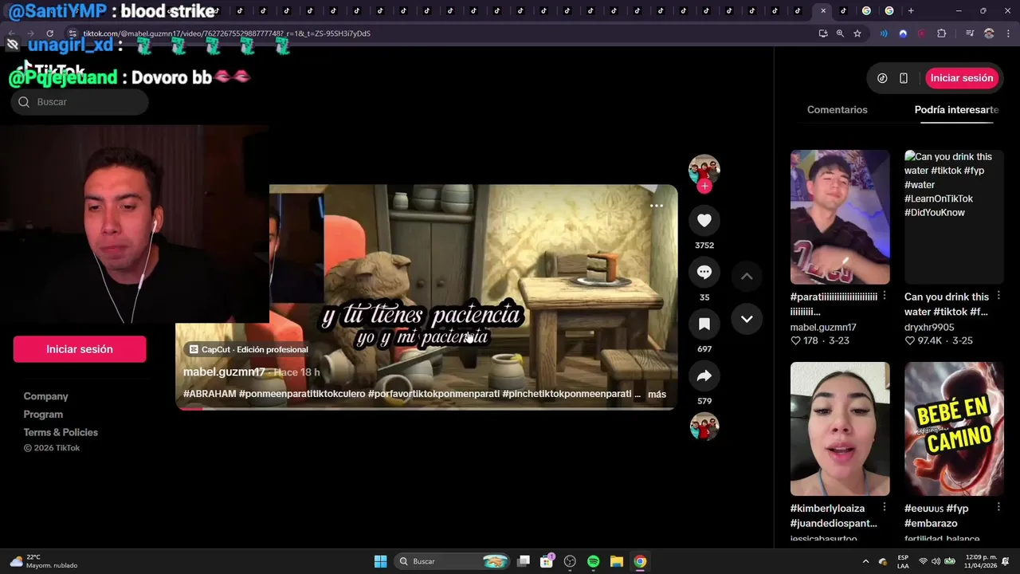Click the browser address bar URL

227,33
